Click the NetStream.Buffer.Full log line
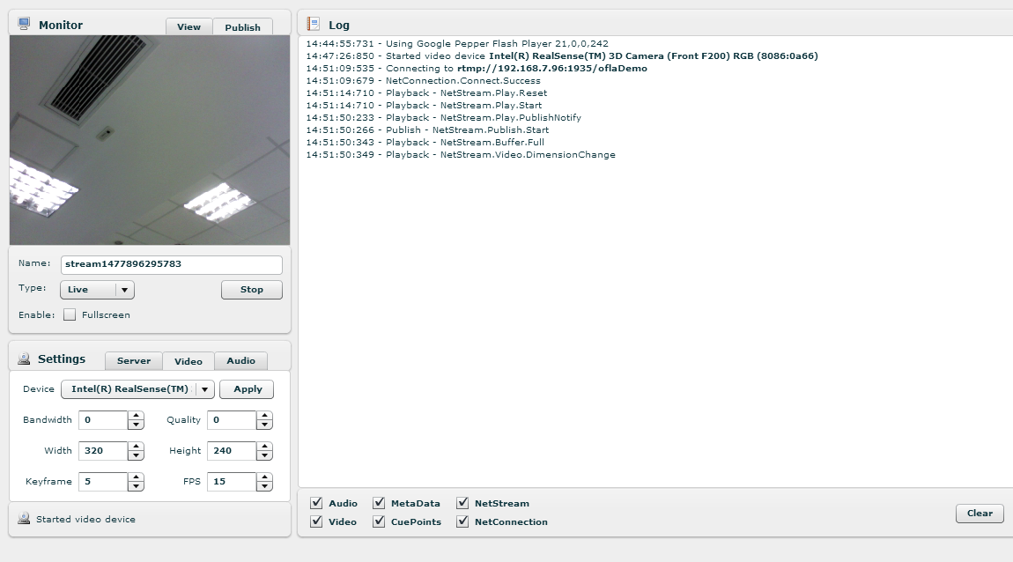 (425, 142)
